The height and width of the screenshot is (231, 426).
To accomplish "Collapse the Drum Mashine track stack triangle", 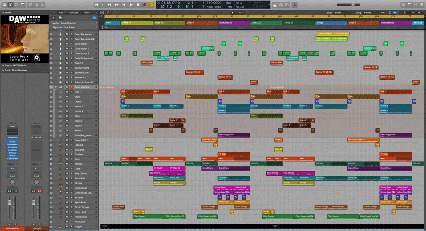I will pyautogui.click(x=56, y=87).
